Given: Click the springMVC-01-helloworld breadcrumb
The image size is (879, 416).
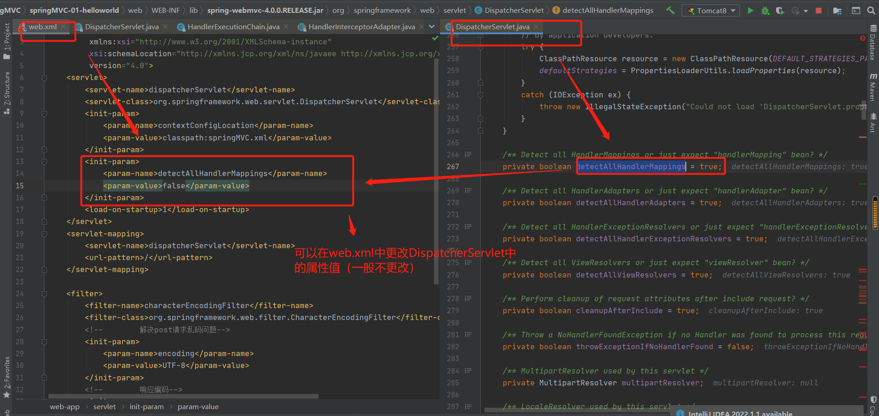Looking at the screenshot, I should click(x=74, y=11).
